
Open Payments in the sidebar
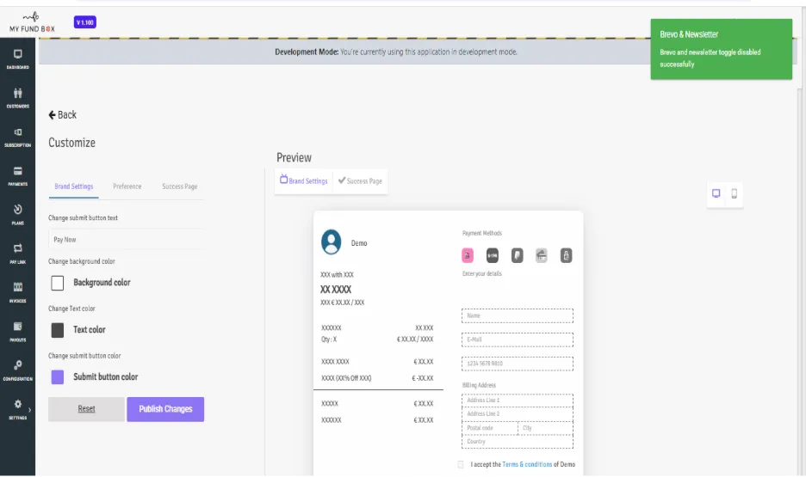pyautogui.click(x=17, y=176)
